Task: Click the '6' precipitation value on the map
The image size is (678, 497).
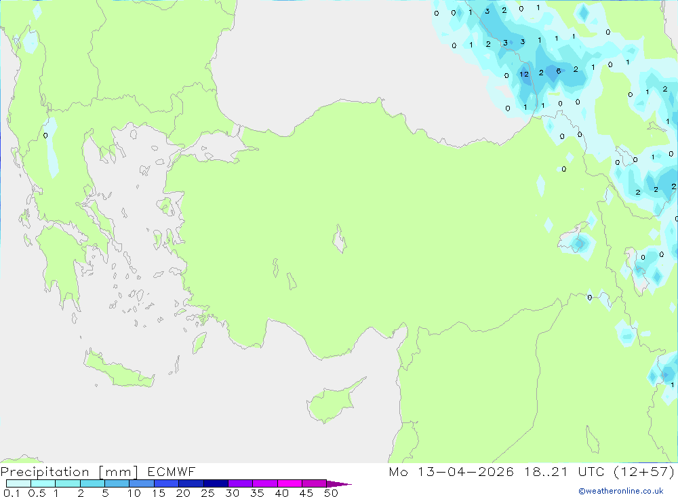Action: [558, 71]
